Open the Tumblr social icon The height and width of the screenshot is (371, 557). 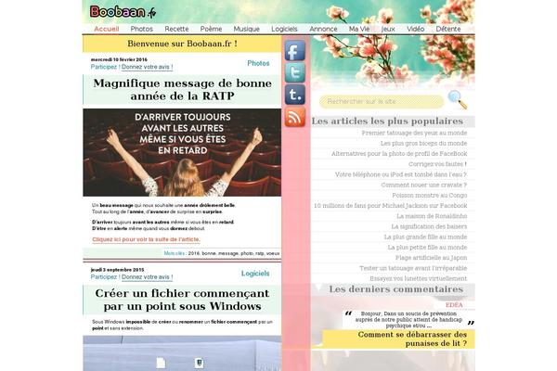click(295, 95)
